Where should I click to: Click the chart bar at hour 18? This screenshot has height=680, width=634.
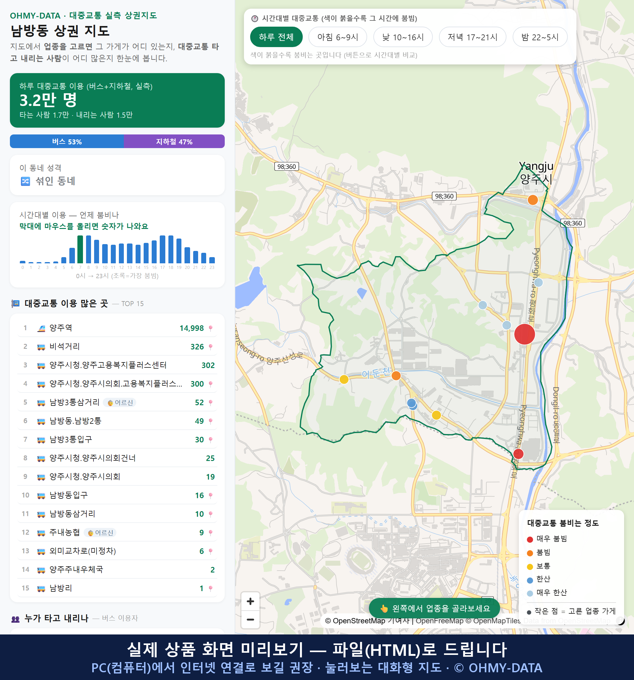[x=171, y=249]
